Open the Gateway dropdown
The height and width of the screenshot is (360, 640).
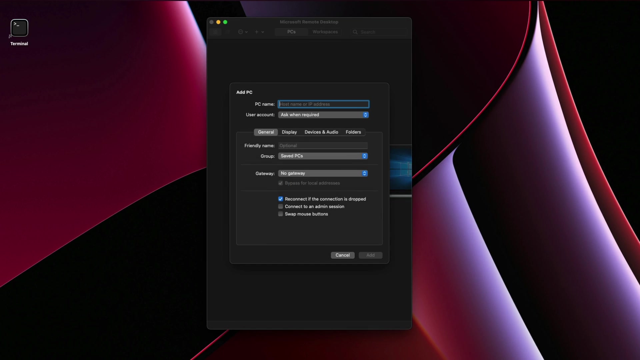(323, 173)
